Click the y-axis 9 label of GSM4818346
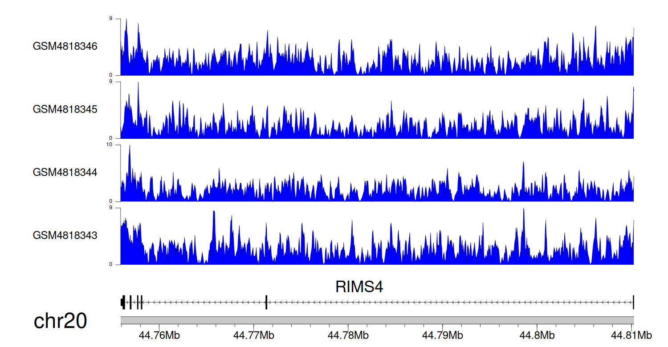Screen dimensions: 668x347 [117, 19]
